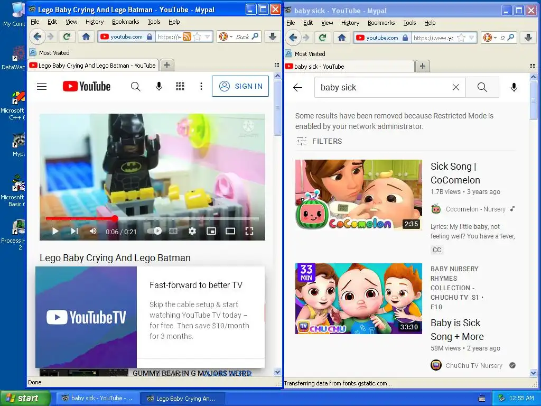Viewport: 541px width, 406px height.
Task: Select baby sick - YouTube tab
Action: pos(349,66)
